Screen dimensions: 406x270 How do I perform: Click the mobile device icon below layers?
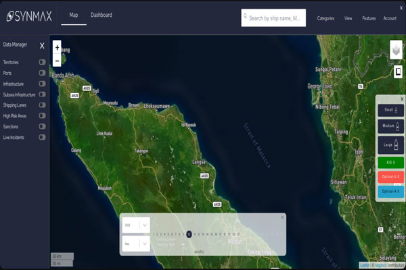(398, 72)
